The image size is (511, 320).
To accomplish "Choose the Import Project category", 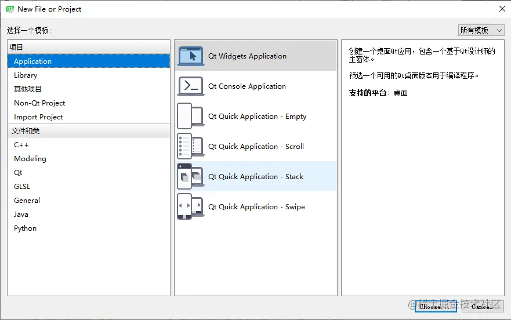I will pos(89,117).
